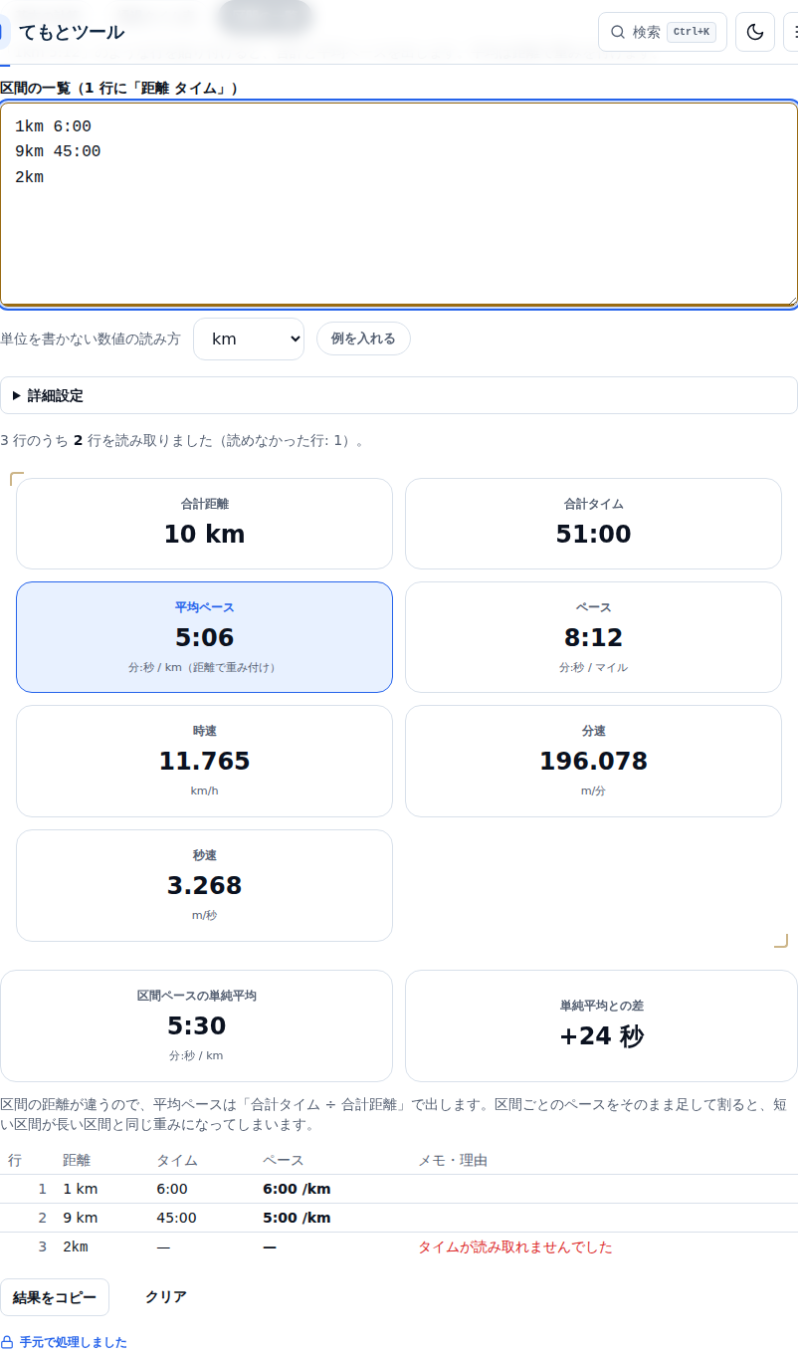Click the 2km distance cell in row 3

[x=76, y=1246]
